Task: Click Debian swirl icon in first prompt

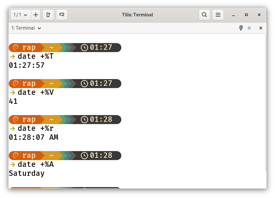Action: point(15,48)
